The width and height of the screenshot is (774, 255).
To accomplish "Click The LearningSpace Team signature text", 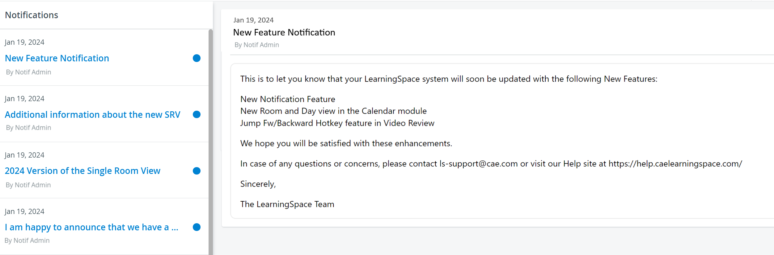I will coord(287,204).
